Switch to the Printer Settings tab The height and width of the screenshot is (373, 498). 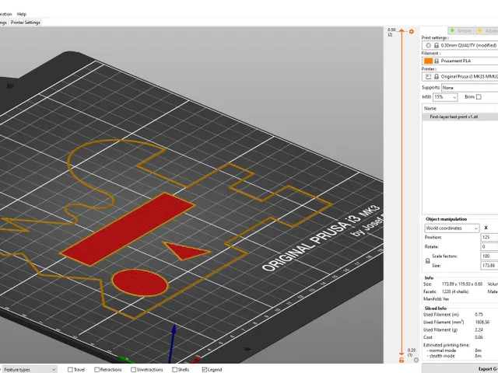[26, 23]
